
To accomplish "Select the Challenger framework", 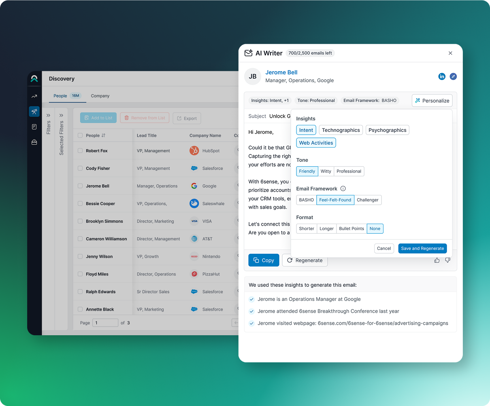I will [368, 200].
